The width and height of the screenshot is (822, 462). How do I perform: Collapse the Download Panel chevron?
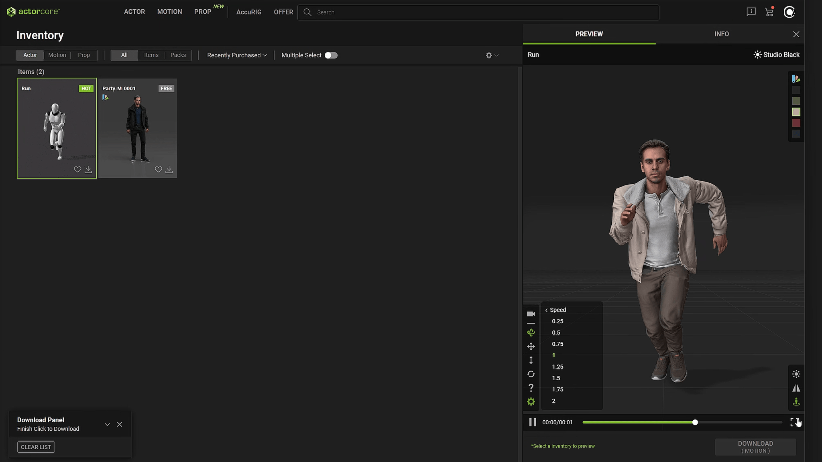click(x=107, y=424)
